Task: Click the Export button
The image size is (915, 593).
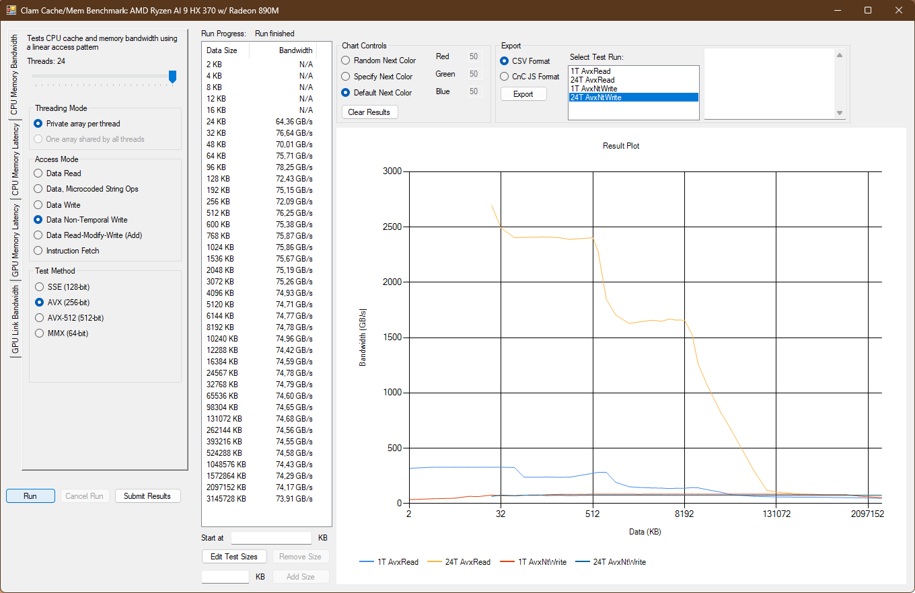Action: click(x=523, y=94)
